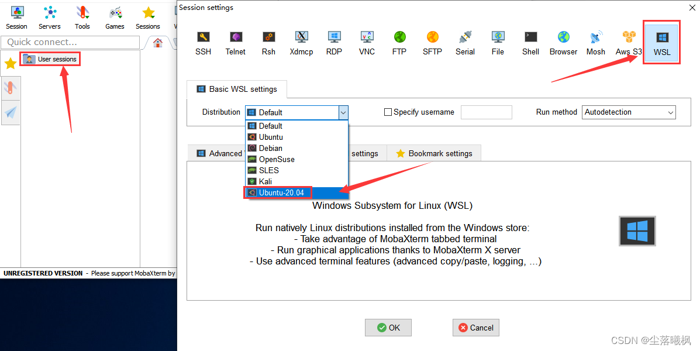Choose the Serial session type

(465, 43)
